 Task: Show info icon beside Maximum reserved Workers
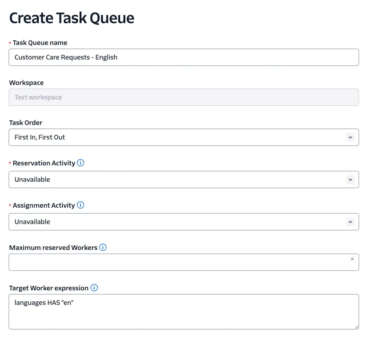(103, 247)
